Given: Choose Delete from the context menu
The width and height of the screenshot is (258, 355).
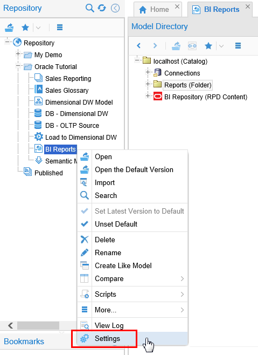Looking at the screenshot, I should pos(133,240).
